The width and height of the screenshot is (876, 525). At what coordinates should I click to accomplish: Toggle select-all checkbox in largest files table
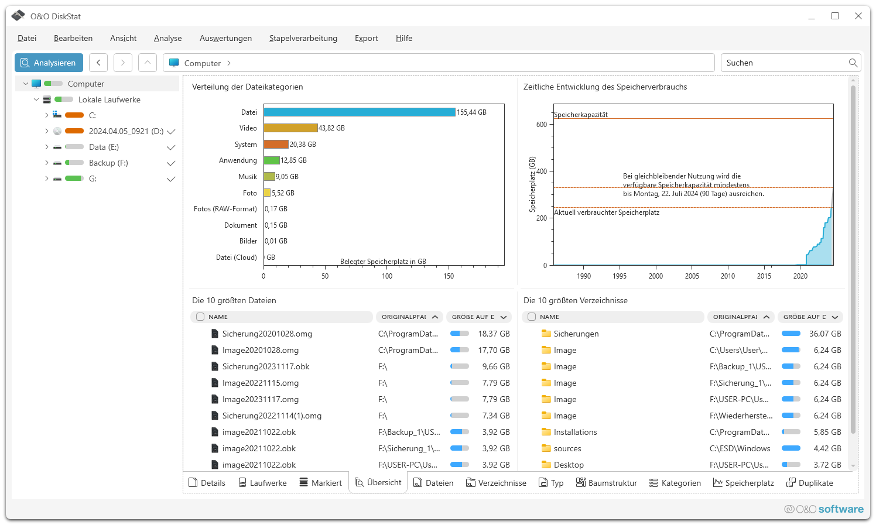click(x=200, y=317)
